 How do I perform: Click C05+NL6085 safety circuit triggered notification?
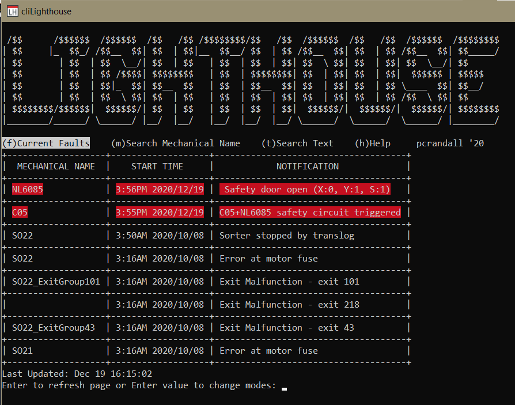(310, 213)
